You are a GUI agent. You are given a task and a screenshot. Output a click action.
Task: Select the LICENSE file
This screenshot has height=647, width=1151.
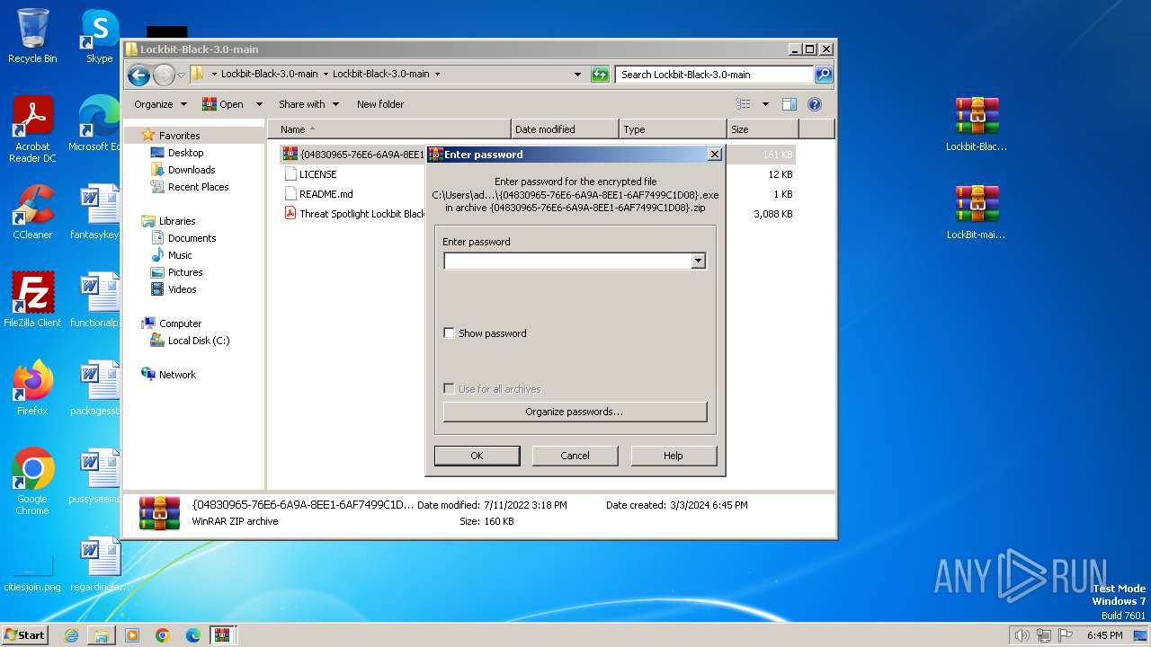pos(317,174)
